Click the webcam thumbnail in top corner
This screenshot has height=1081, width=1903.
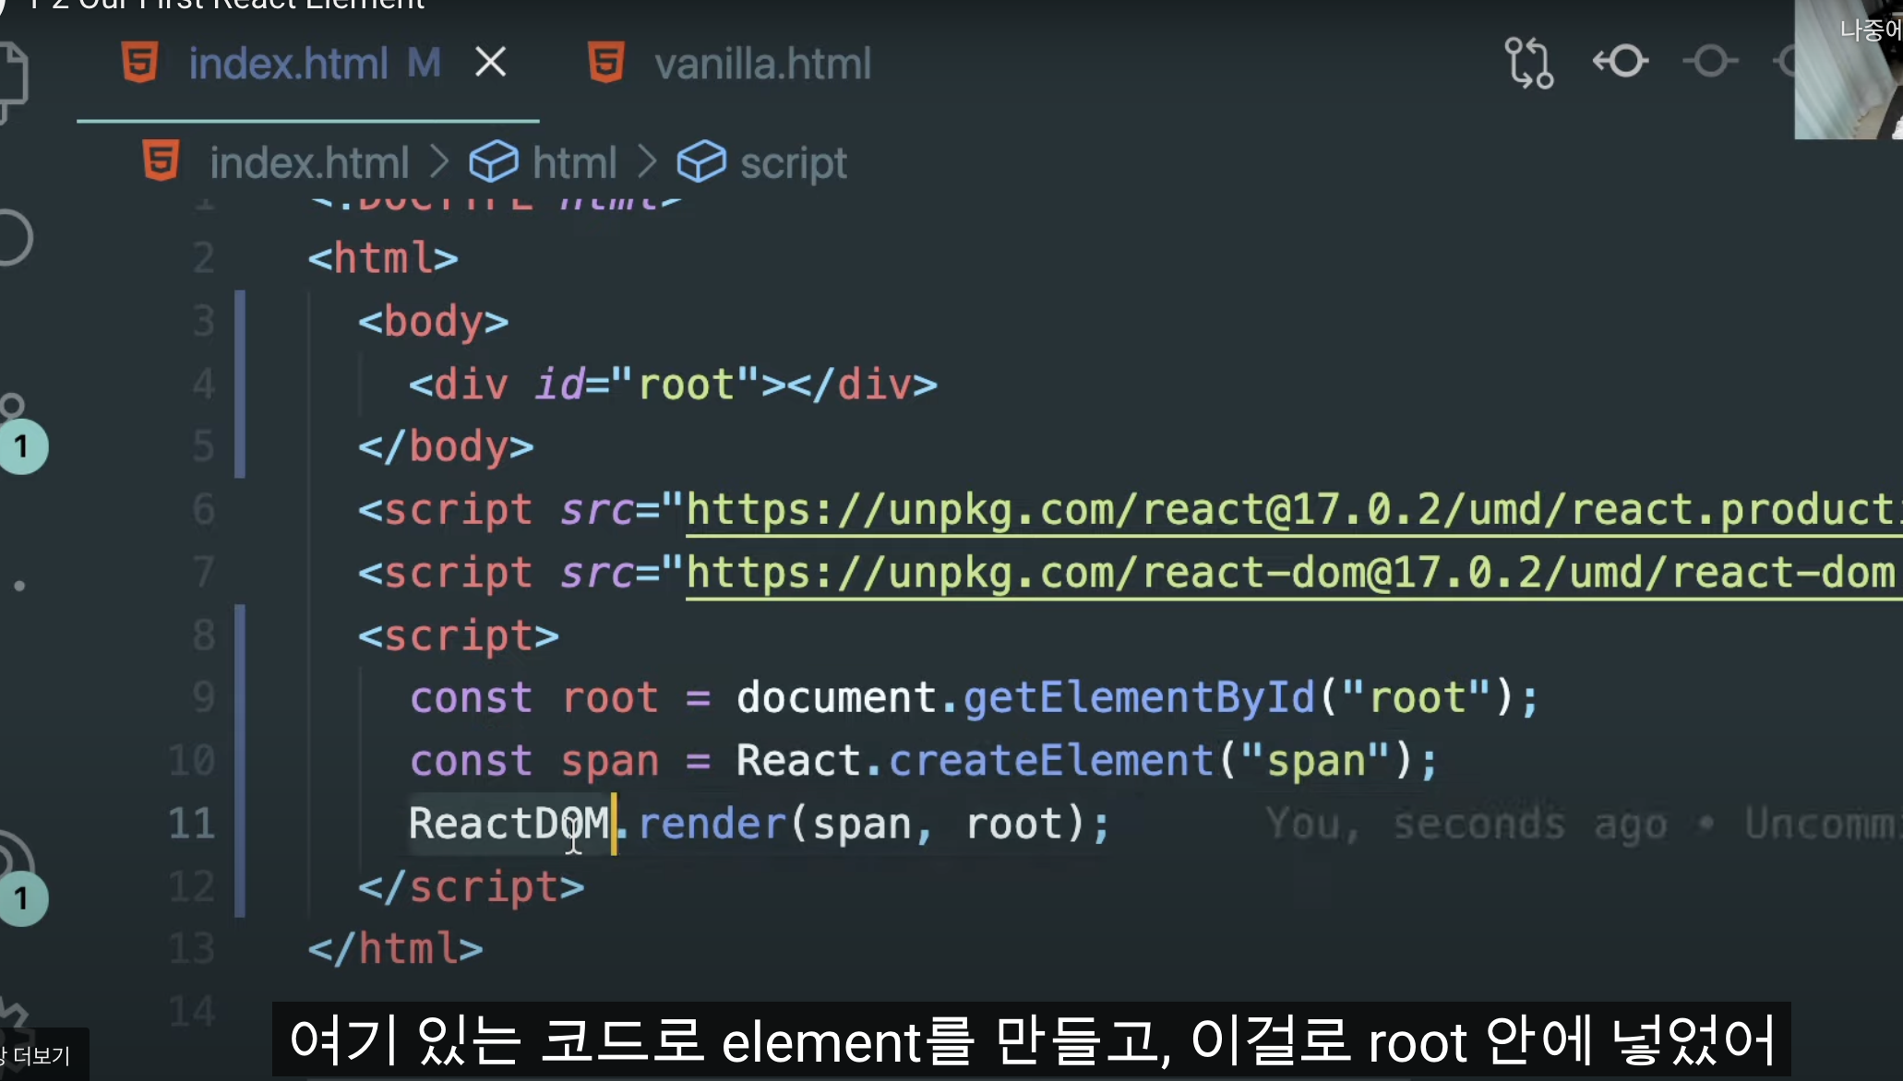(x=1848, y=69)
